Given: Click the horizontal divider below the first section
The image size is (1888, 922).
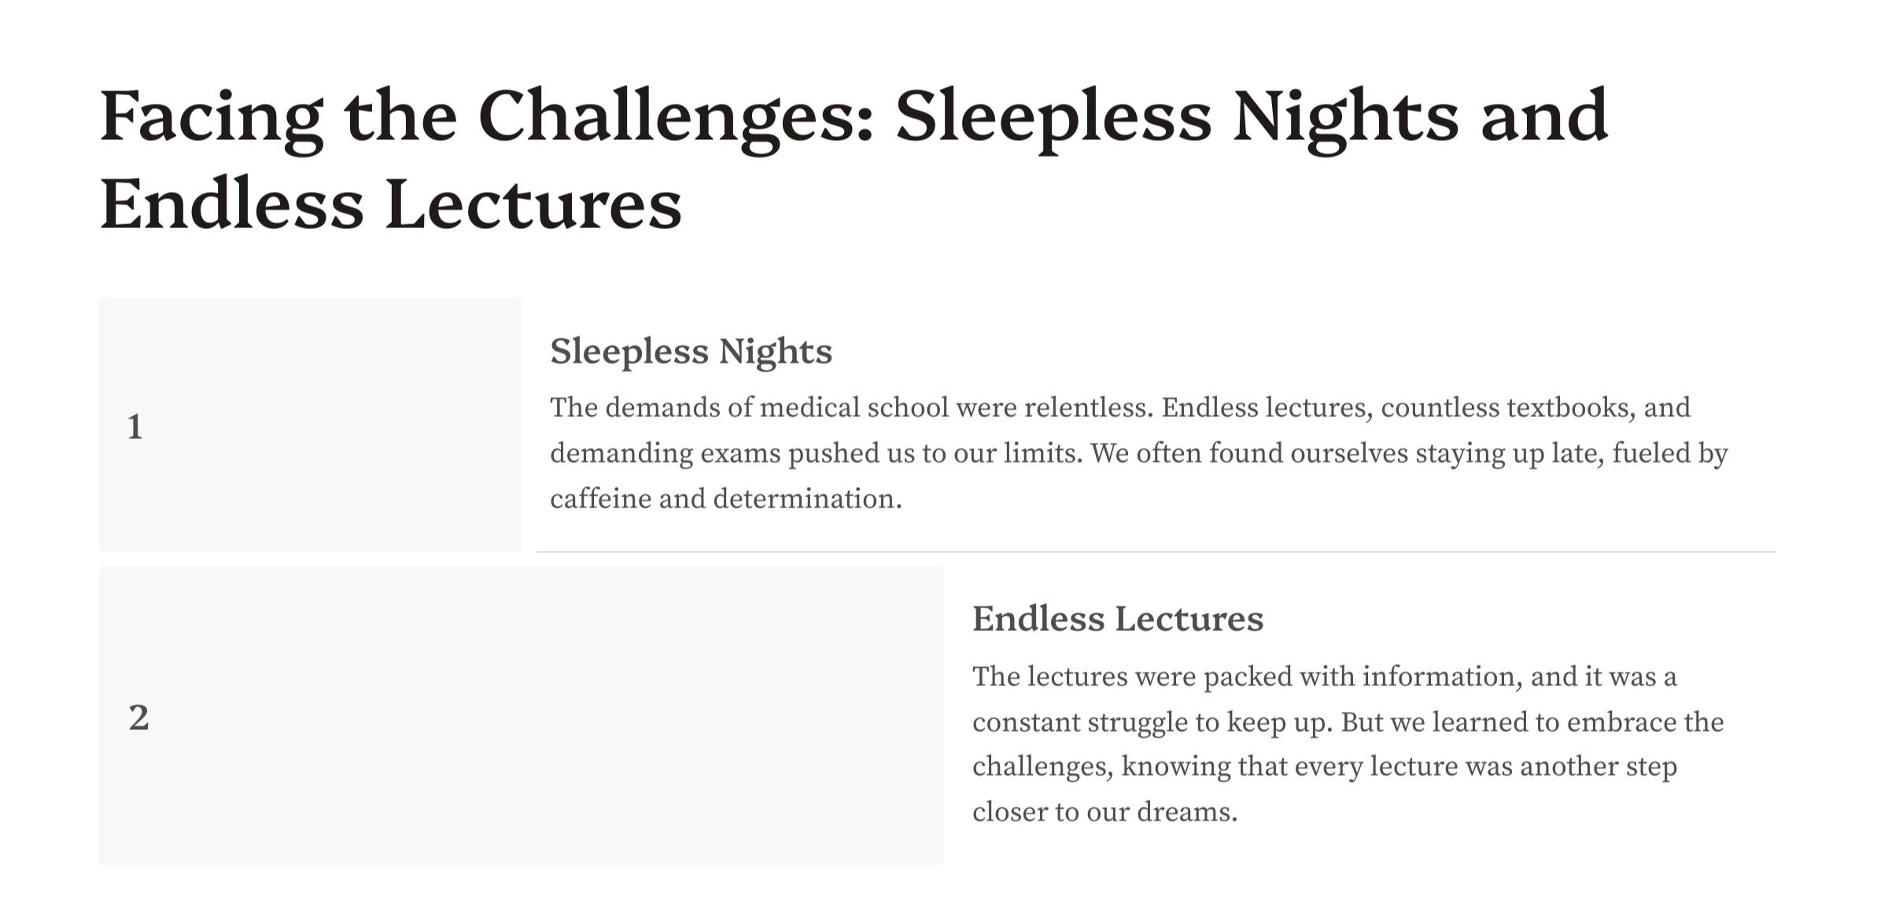Looking at the screenshot, I should point(1155,552).
